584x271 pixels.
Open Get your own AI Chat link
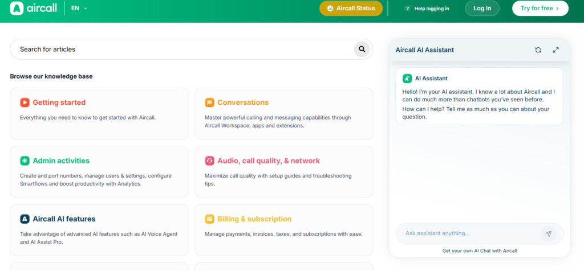tap(479, 251)
